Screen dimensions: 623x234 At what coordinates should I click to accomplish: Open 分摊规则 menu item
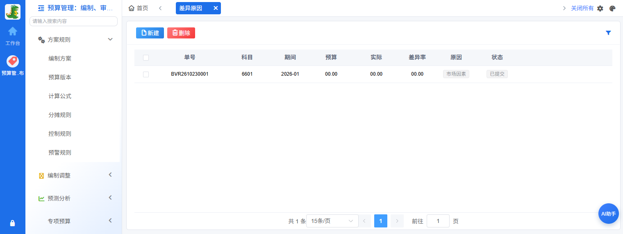60,115
